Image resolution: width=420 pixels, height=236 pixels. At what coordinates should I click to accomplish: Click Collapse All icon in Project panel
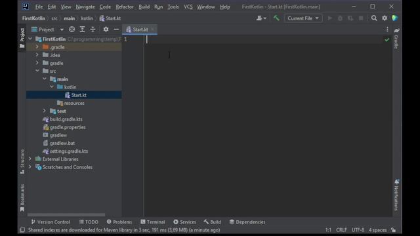(93, 29)
